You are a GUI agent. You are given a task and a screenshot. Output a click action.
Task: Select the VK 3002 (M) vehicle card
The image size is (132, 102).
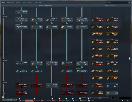pos(52,19)
